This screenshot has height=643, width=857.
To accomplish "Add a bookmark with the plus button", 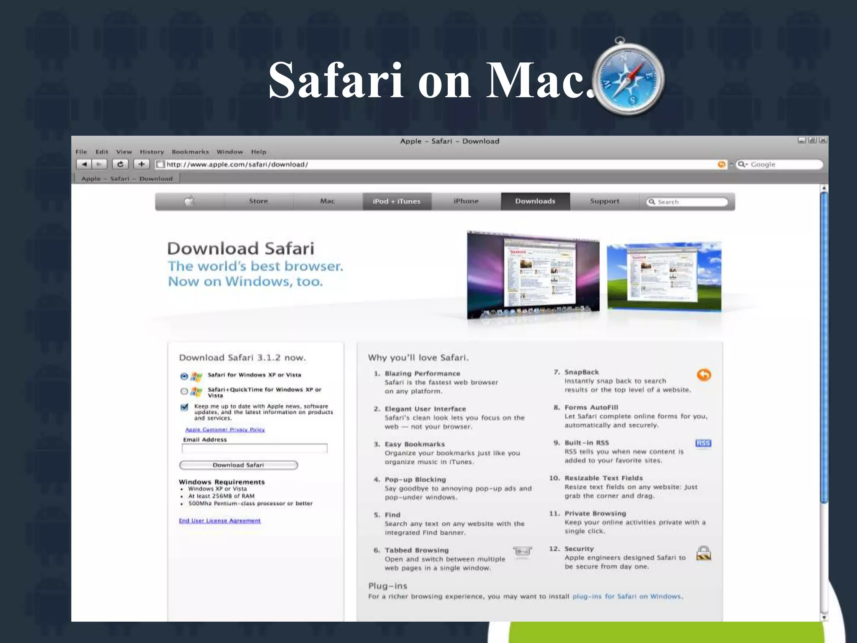I will [x=141, y=165].
